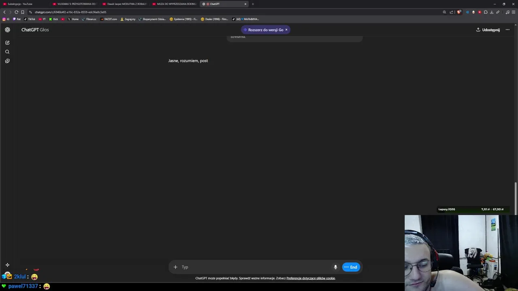Toggle the microphone in the composer

tap(335, 267)
